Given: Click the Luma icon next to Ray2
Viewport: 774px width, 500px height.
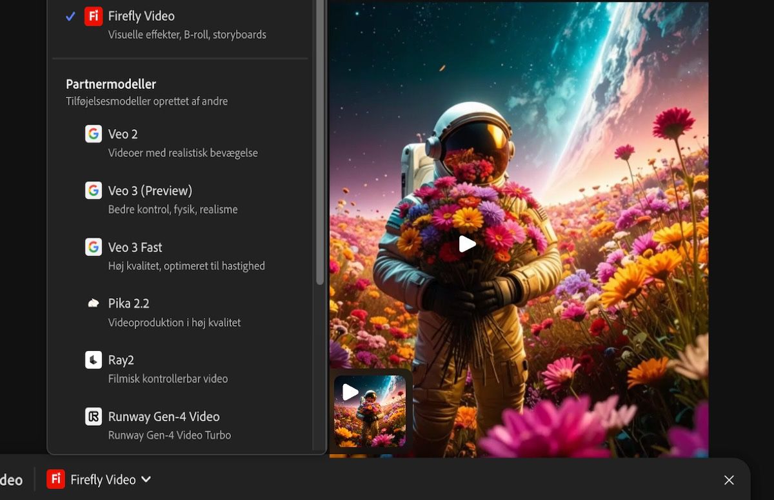Looking at the screenshot, I should (x=94, y=360).
